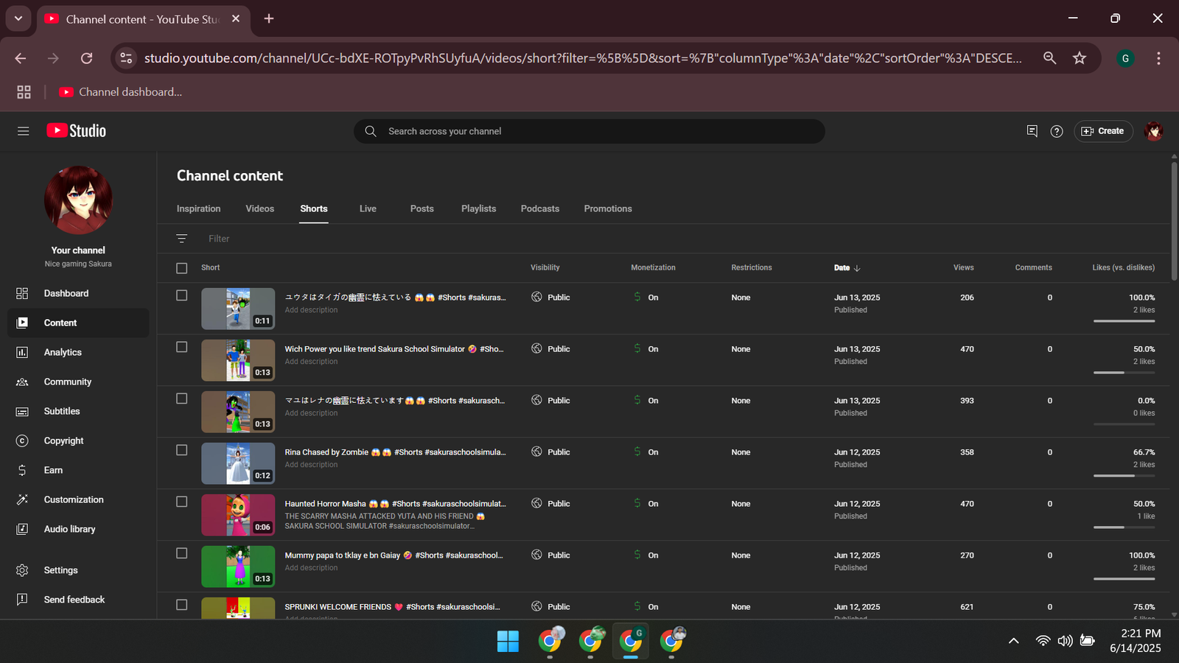Screen dimensions: 1179x663
Task: Check the Rina Chased by Zombie row
Action: click(x=182, y=450)
